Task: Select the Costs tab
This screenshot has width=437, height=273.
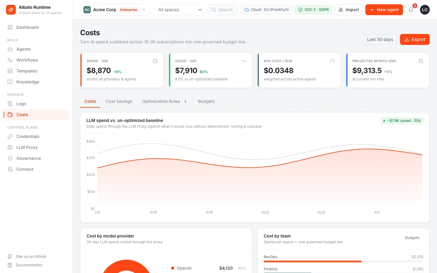Action: (x=90, y=101)
